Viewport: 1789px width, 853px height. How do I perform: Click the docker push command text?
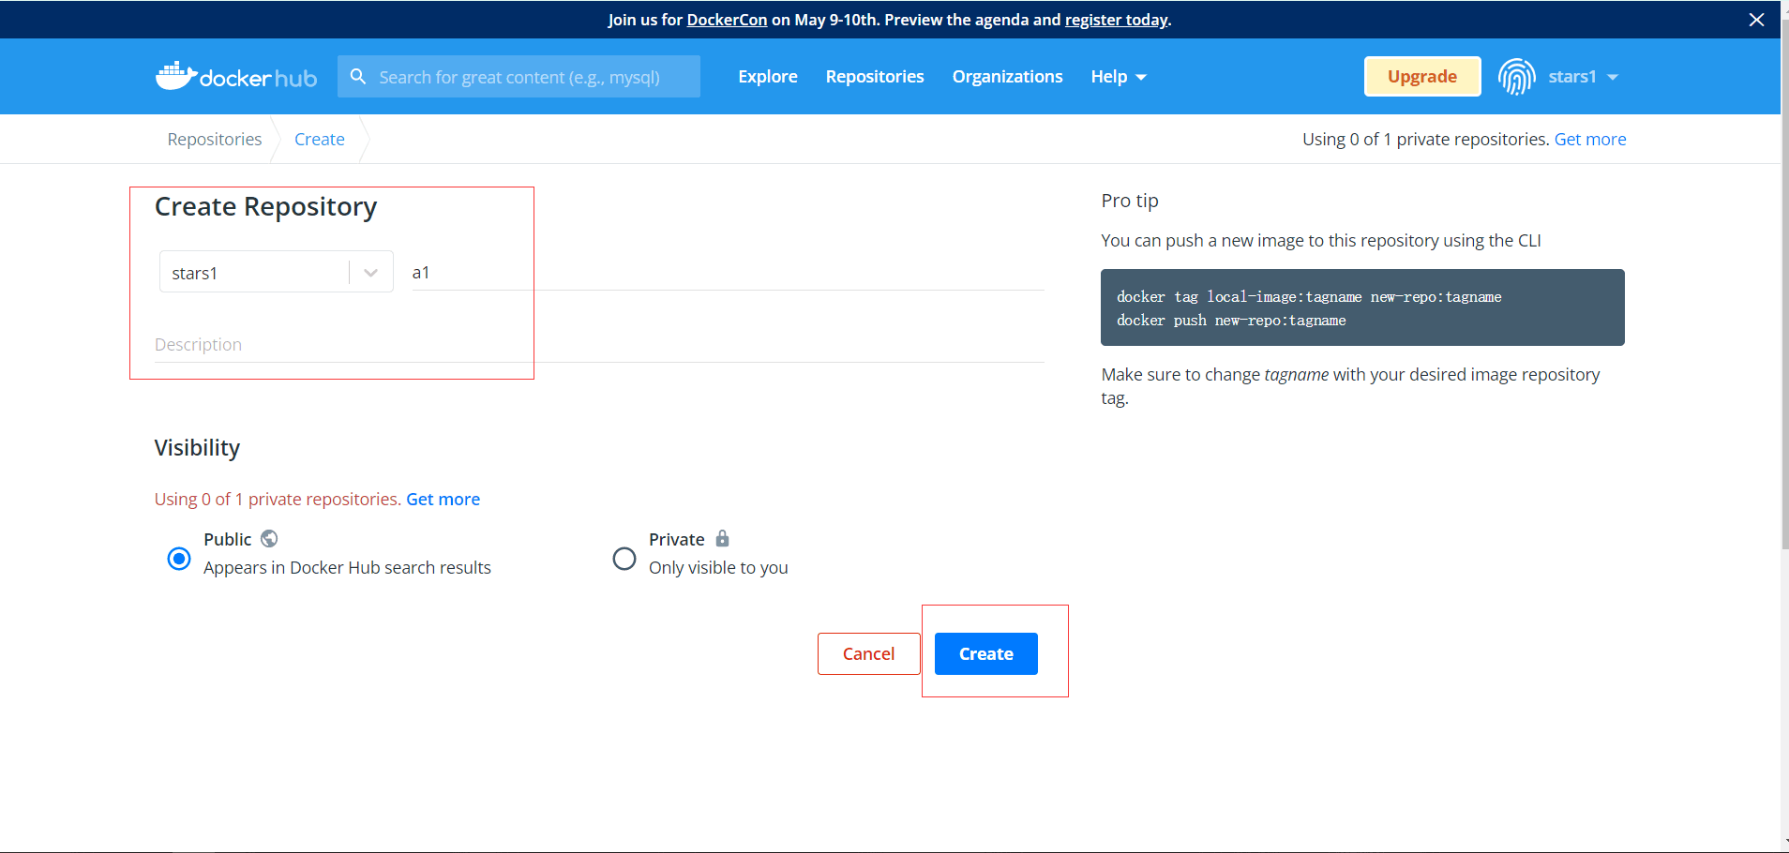point(1231,321)
